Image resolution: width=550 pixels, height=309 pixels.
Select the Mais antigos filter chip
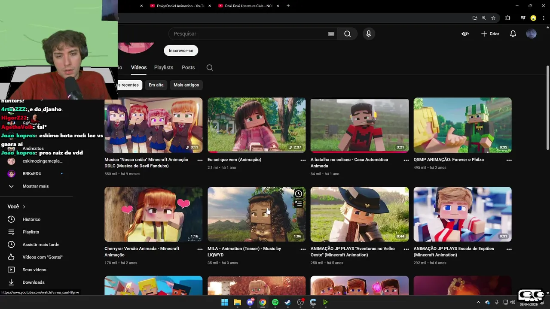[x=186, y=85]
